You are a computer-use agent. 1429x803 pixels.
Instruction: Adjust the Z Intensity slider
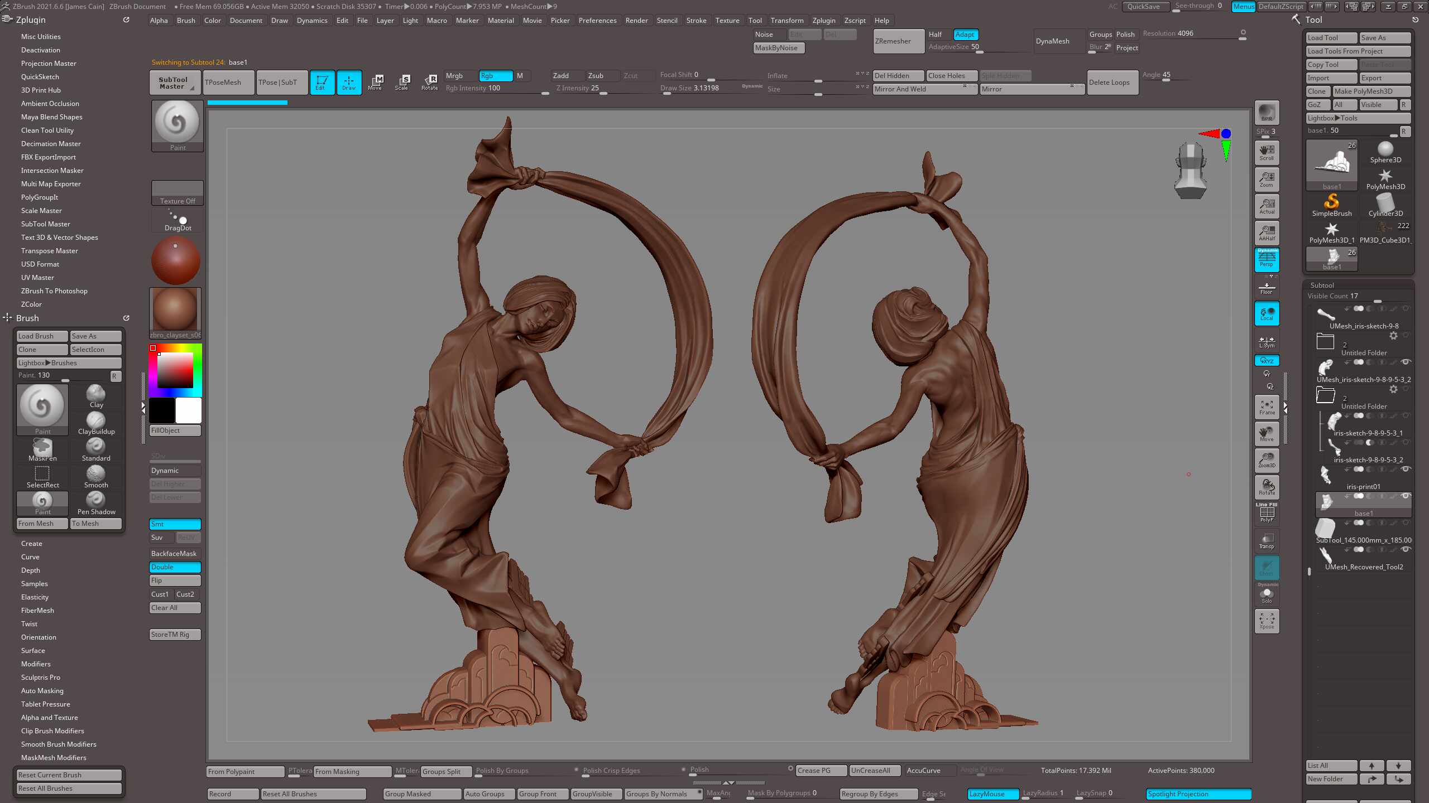point(604,88)
